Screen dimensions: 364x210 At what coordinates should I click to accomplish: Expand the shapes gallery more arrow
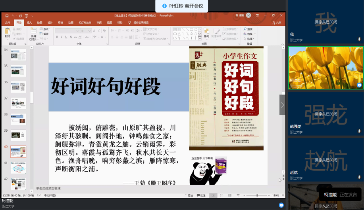(200, 38)
